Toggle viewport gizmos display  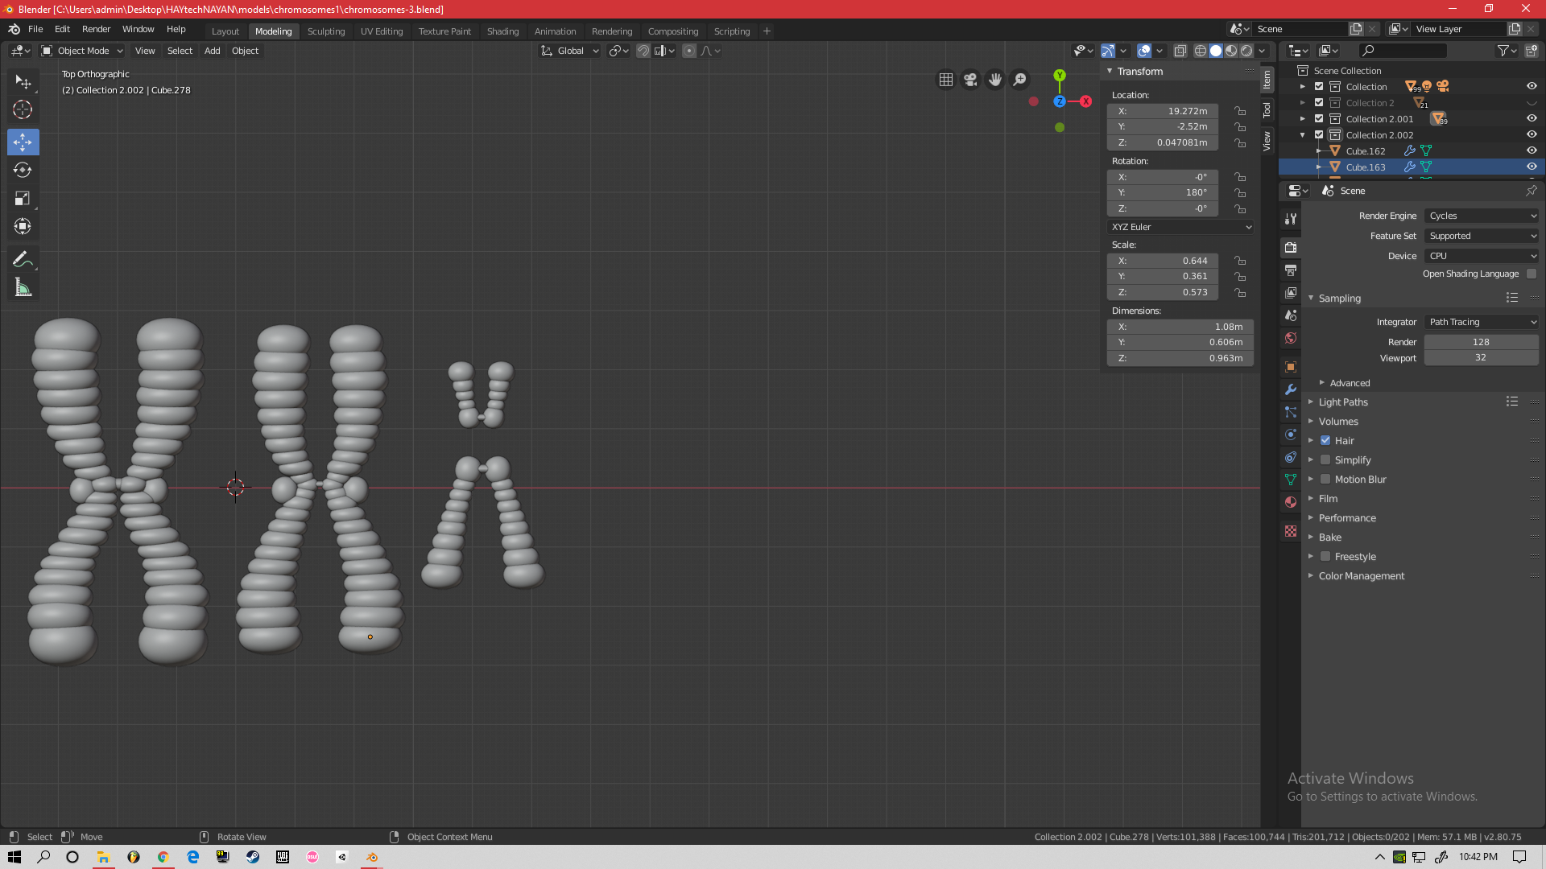pyautogui.click(x=1109, y=51)
